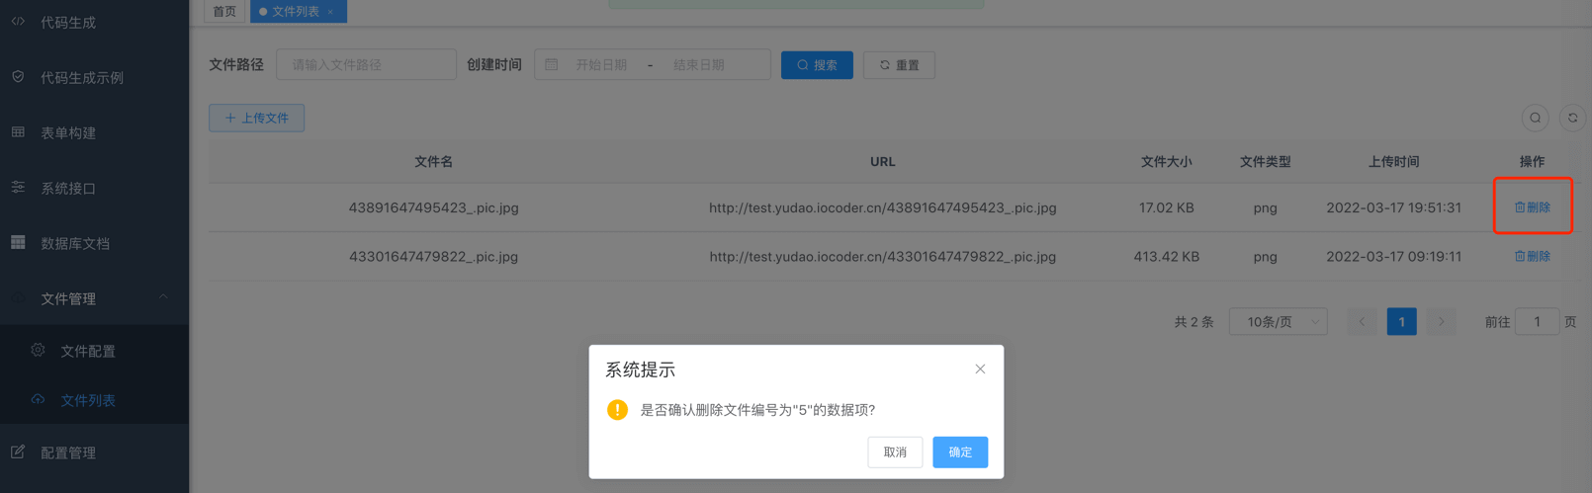Click the 搜索 search button
Image resolution: width=1592 pixels, height=493 pixels.
[x=817, y=65]
